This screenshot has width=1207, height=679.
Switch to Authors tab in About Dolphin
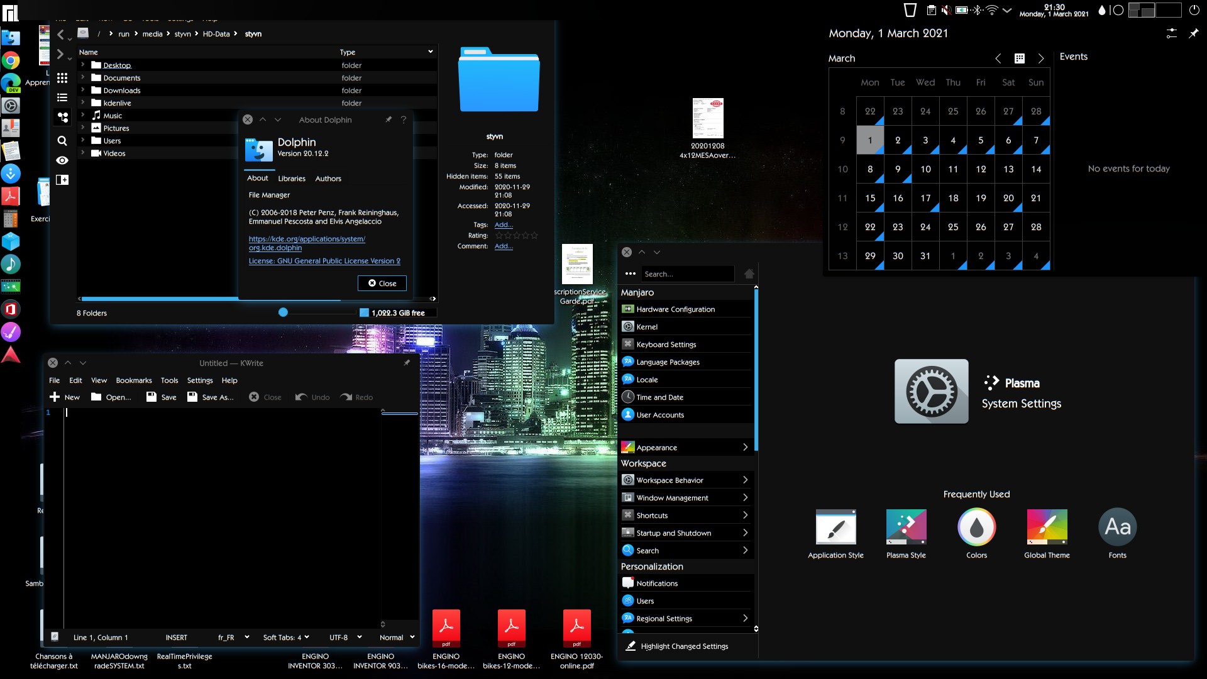click(328, 179)
